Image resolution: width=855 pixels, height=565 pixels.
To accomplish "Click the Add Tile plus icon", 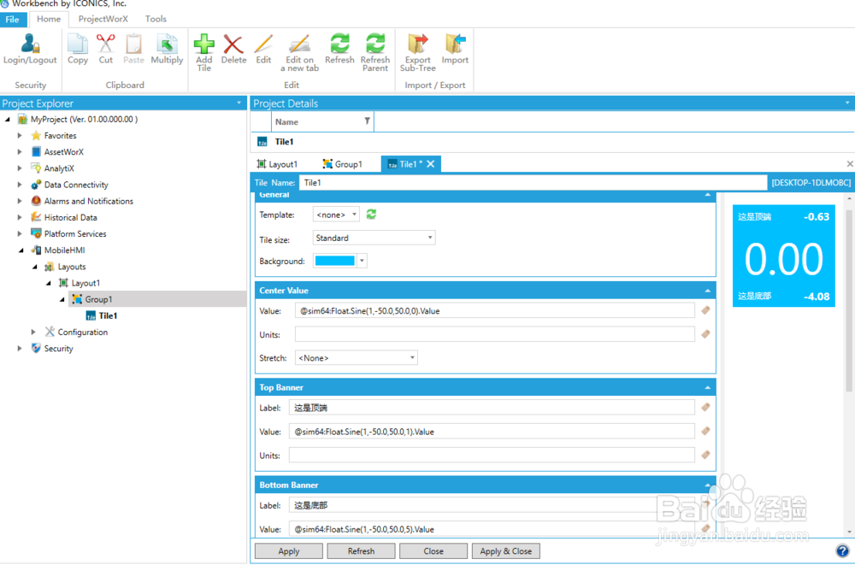I will [204, 44].
